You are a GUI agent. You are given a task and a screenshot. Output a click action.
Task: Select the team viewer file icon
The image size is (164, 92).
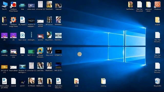pos(22,35)
